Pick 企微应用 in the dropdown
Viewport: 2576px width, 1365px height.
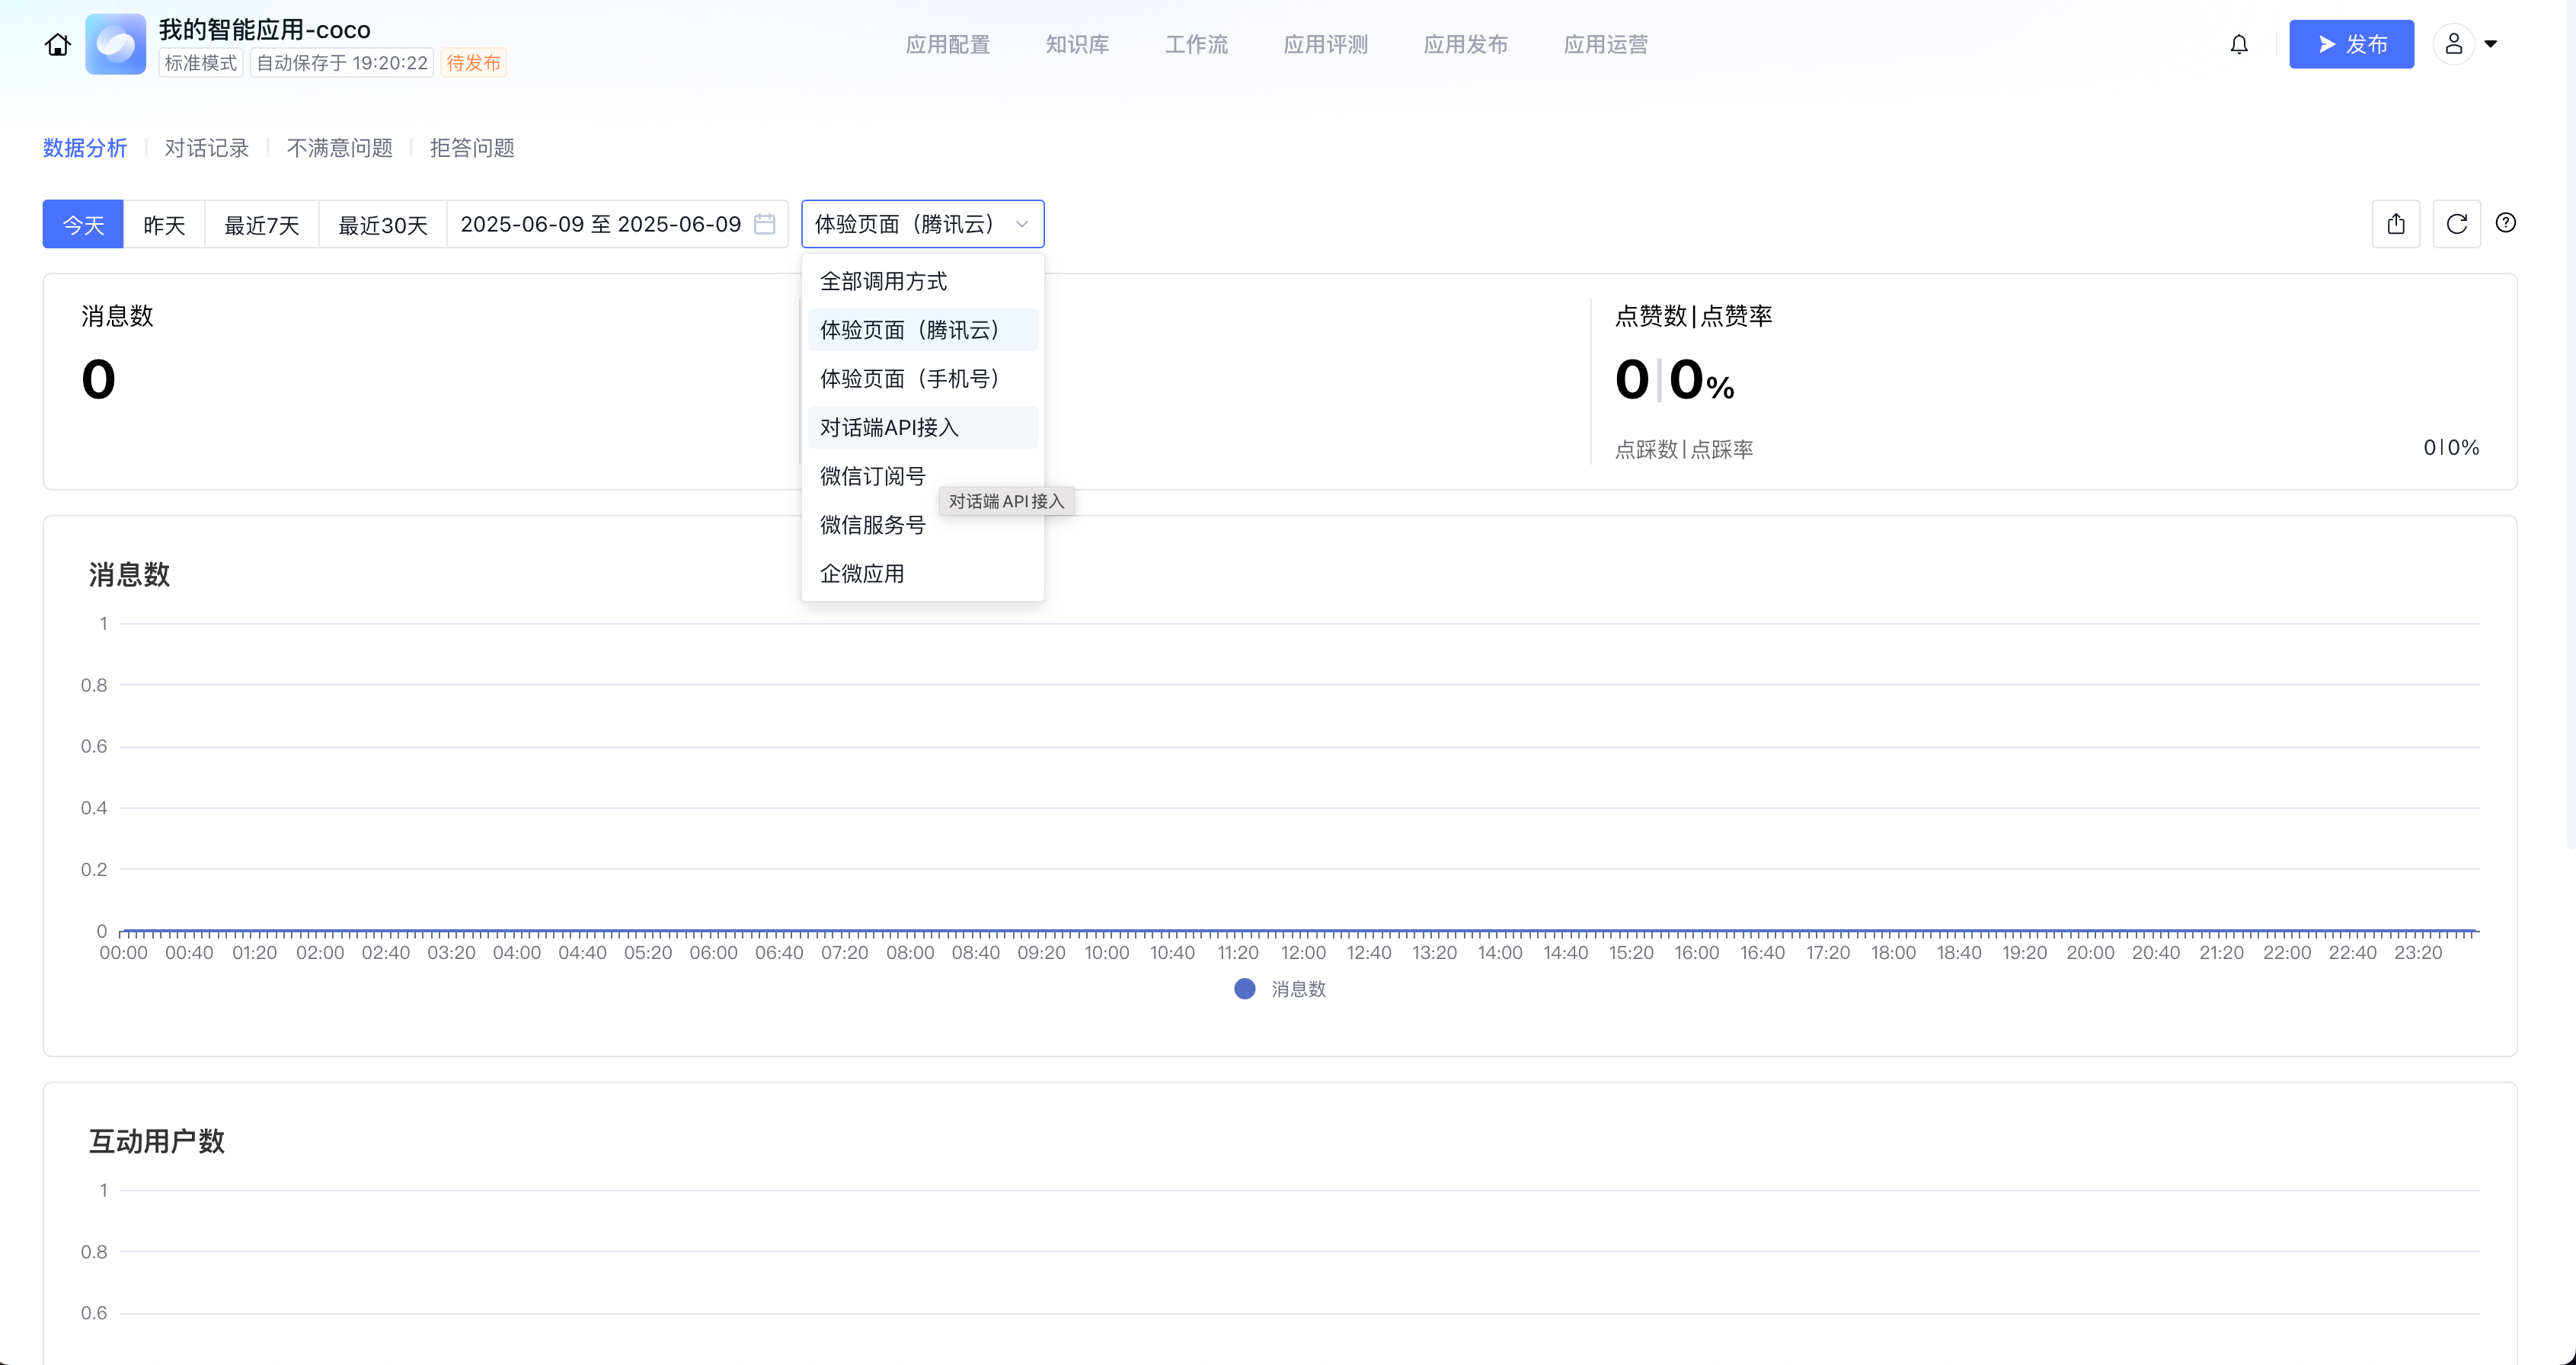862,574
